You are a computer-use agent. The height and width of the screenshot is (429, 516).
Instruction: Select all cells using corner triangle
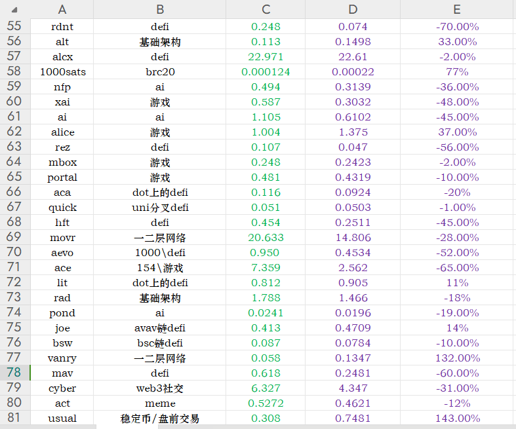point(14,10)
